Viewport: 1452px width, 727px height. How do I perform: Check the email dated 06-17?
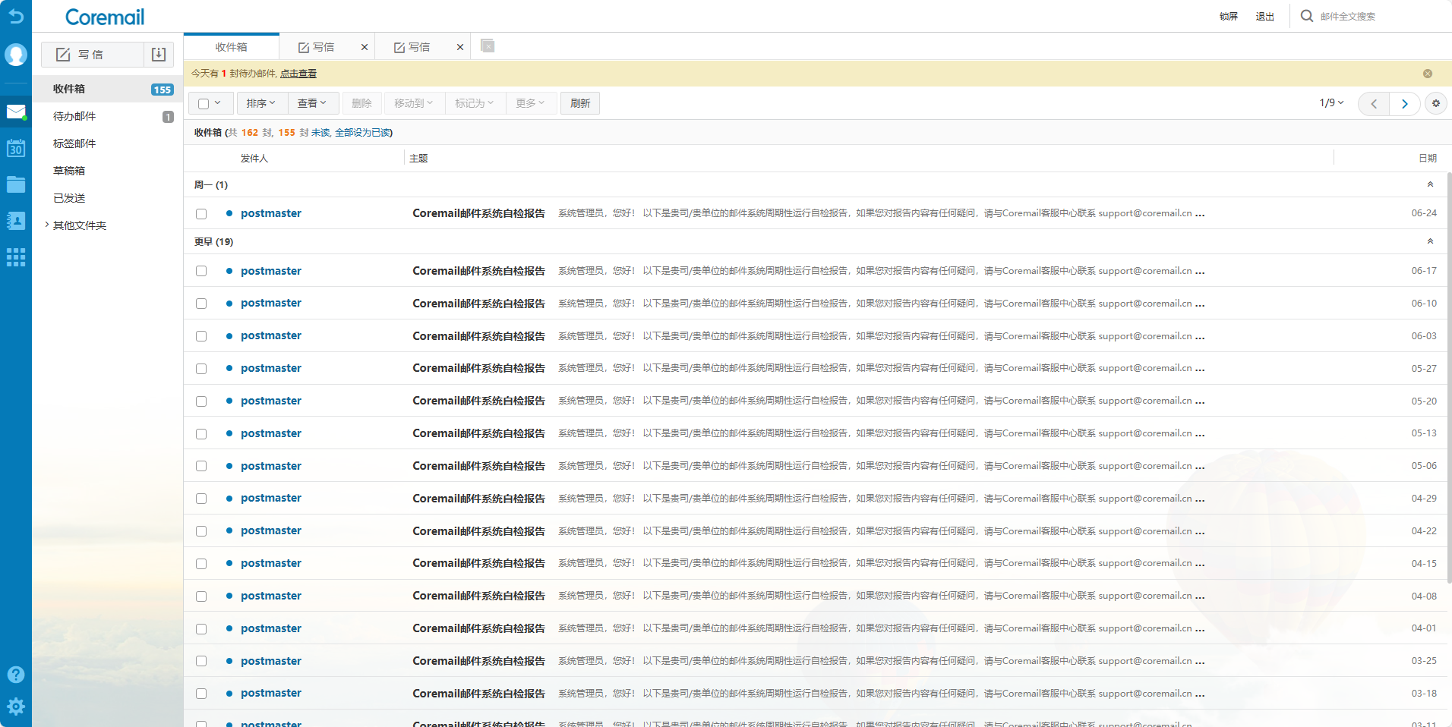pos(201,271)
